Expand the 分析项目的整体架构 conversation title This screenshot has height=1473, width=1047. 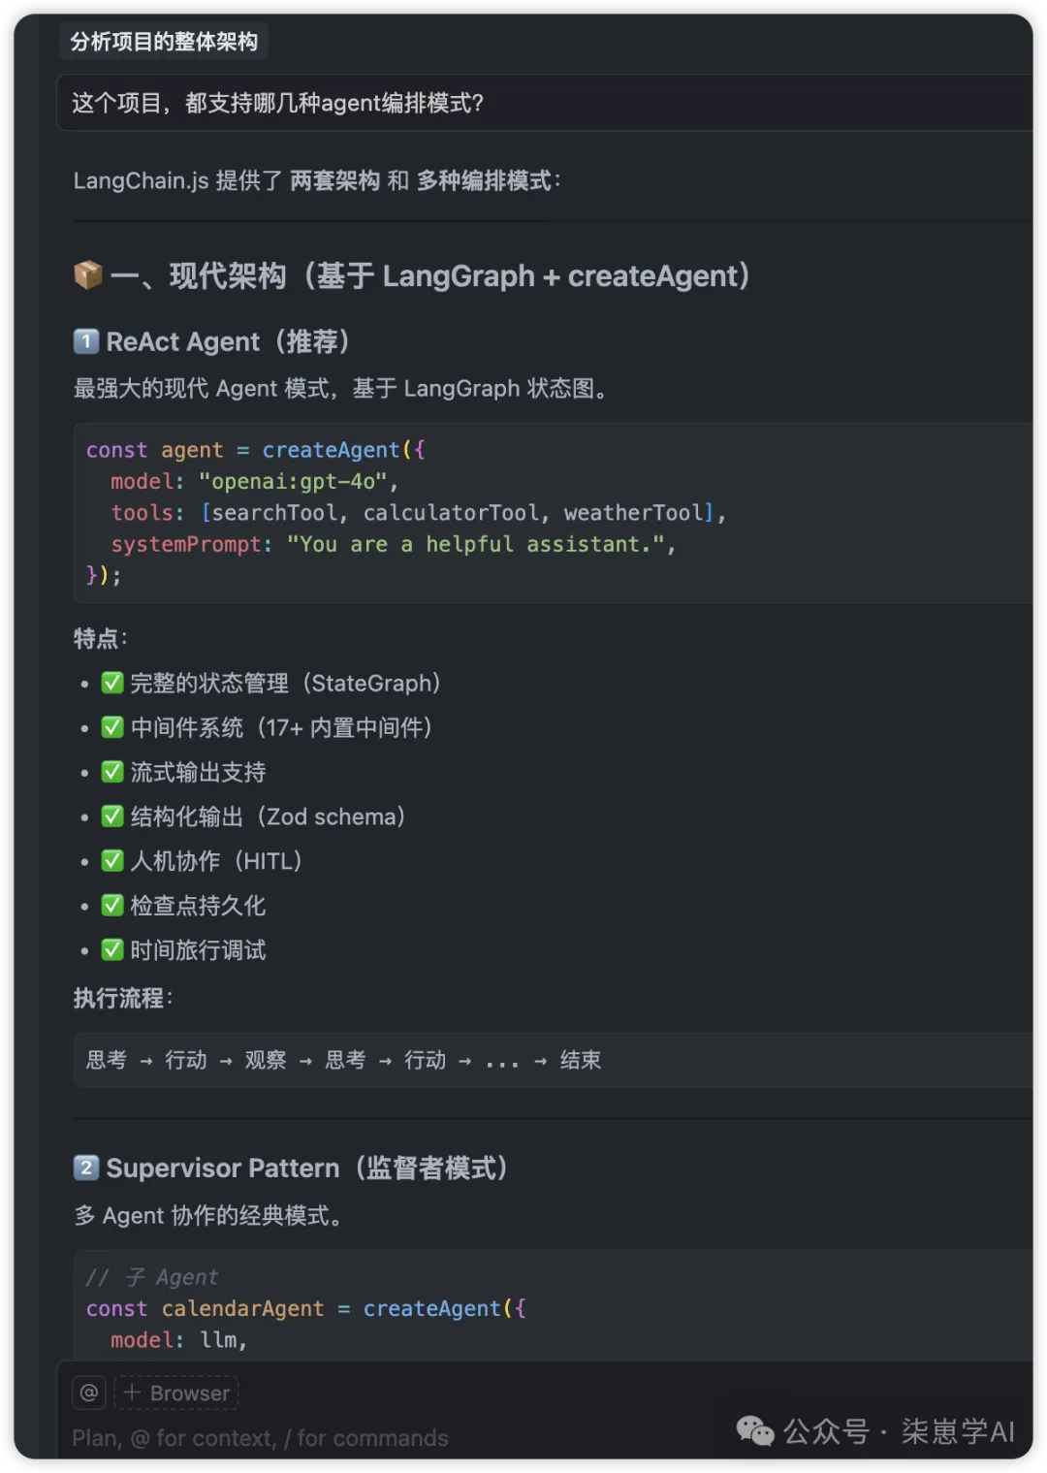[164, 42]
